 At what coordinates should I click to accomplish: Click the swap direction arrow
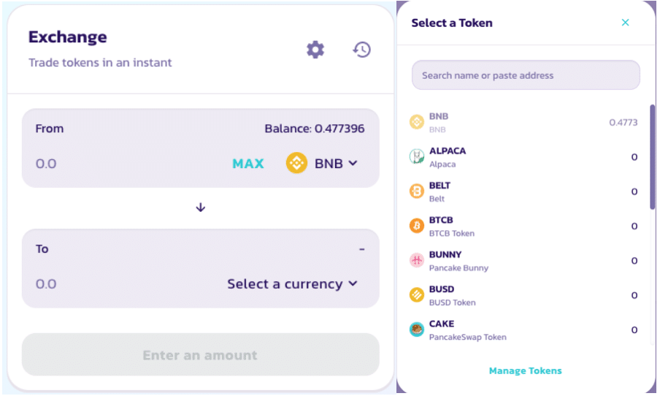point(201,207)
